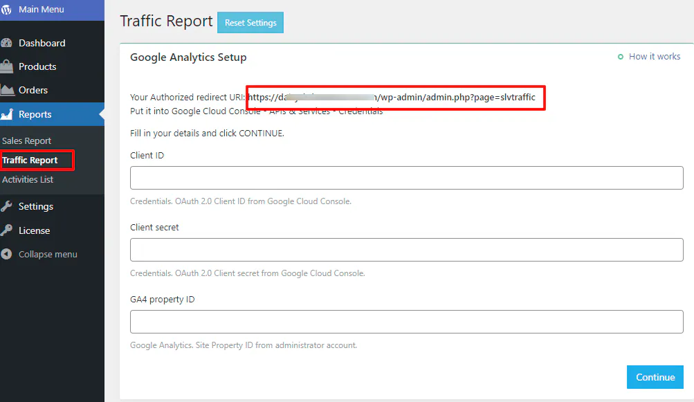Click the green circle icon beside How it works

621,57
